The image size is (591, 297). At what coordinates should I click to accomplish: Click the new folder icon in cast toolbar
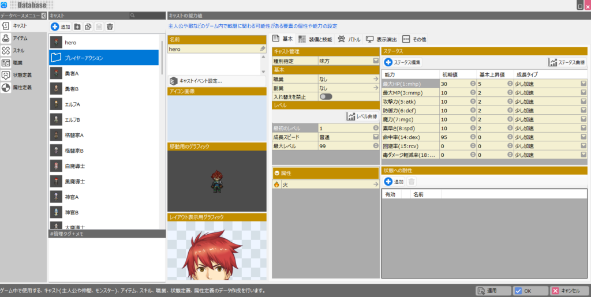pos(78,27)
